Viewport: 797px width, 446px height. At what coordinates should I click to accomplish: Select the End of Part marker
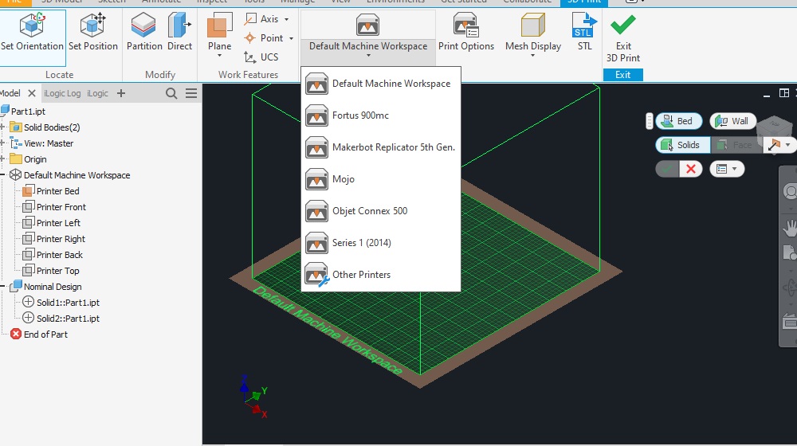(x=45, y=334)
